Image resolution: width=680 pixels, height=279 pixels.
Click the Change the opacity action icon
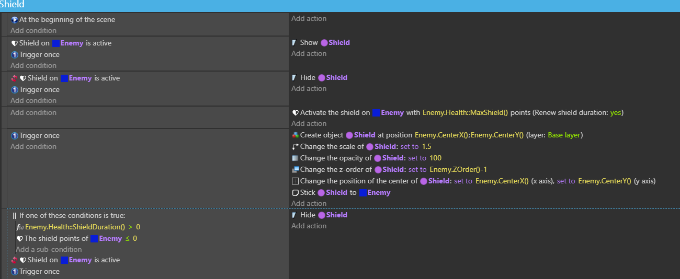pyautogui.click(x=296, y=158)
